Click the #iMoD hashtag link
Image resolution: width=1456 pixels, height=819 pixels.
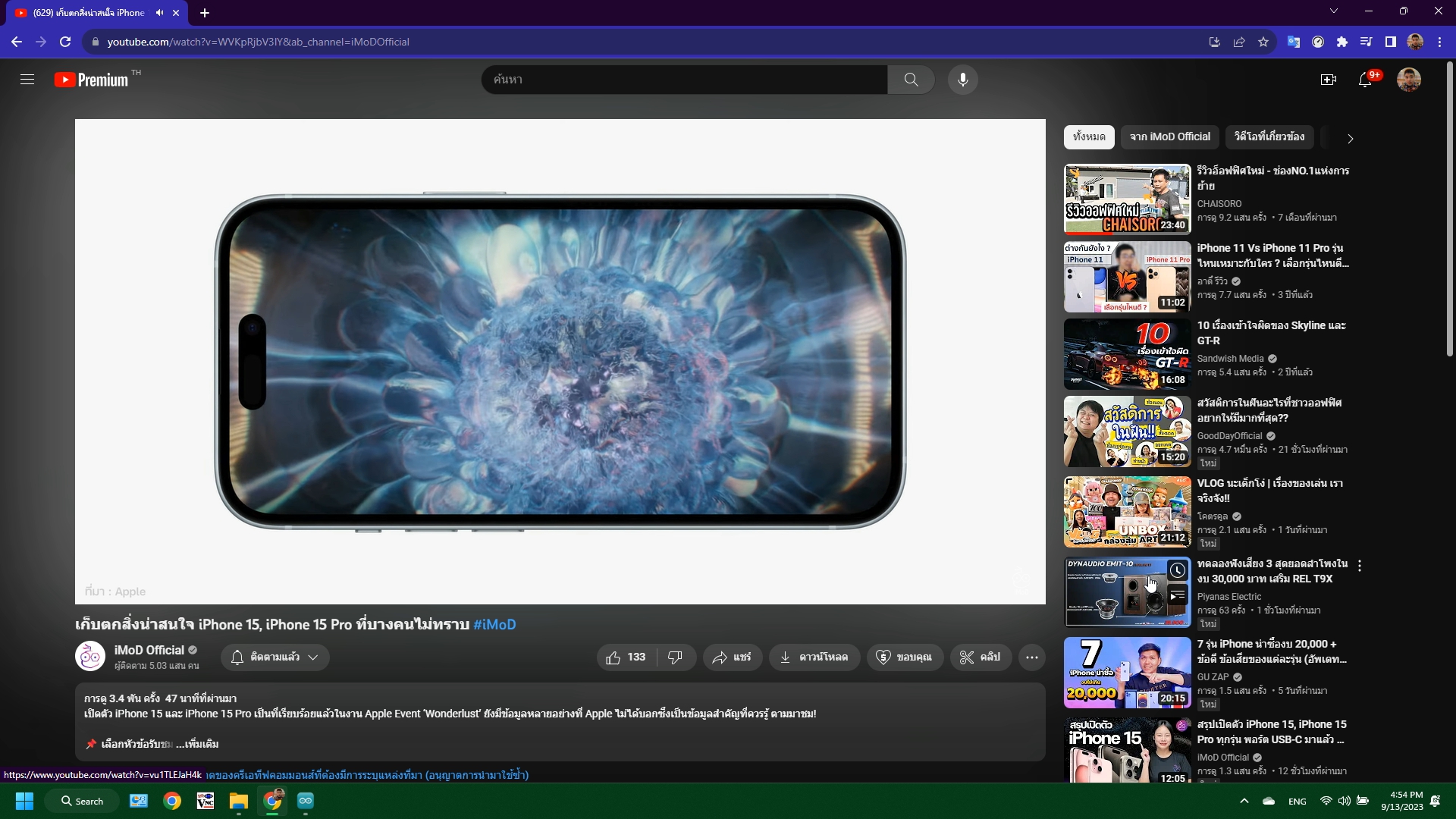(x=494, y=625)
